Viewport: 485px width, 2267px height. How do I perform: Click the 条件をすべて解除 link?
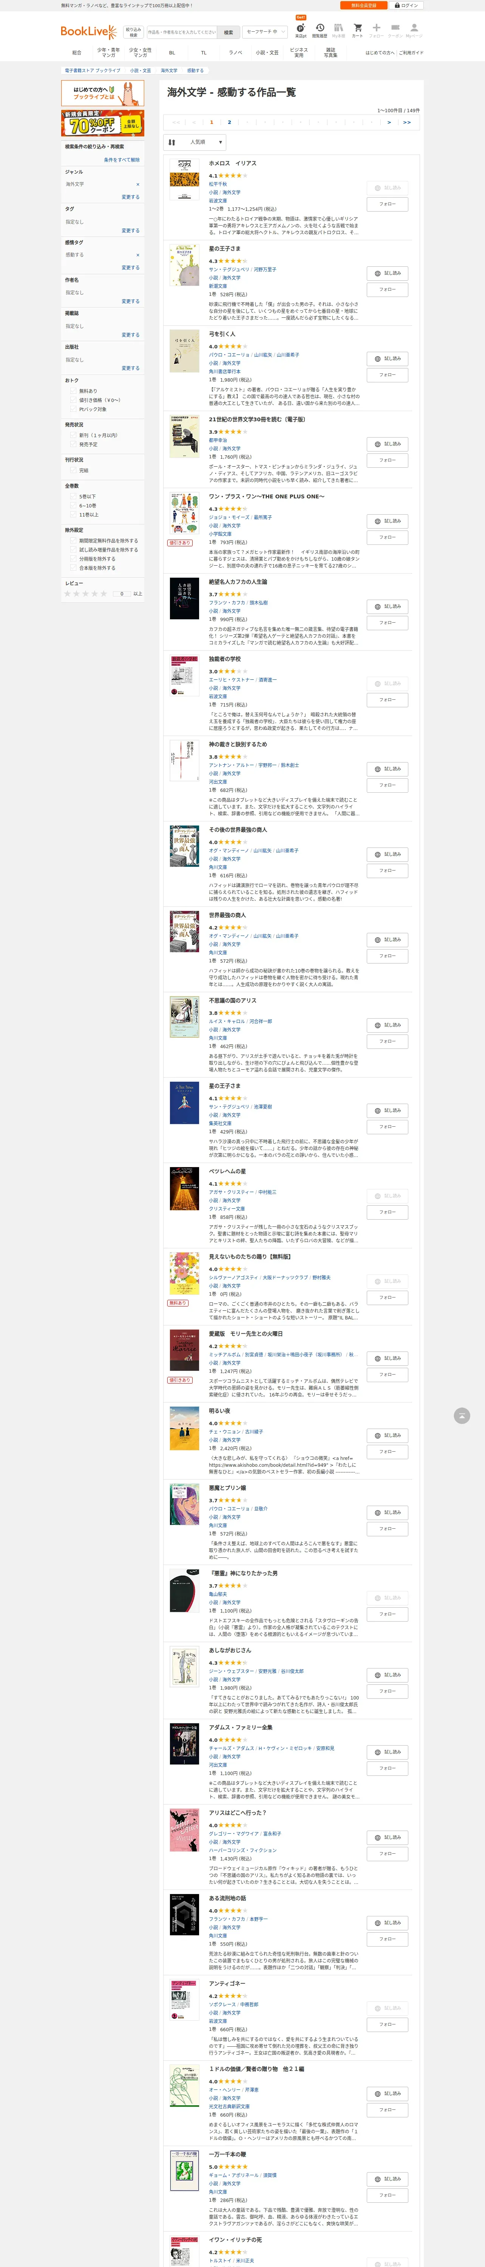[x=122, y=160]
